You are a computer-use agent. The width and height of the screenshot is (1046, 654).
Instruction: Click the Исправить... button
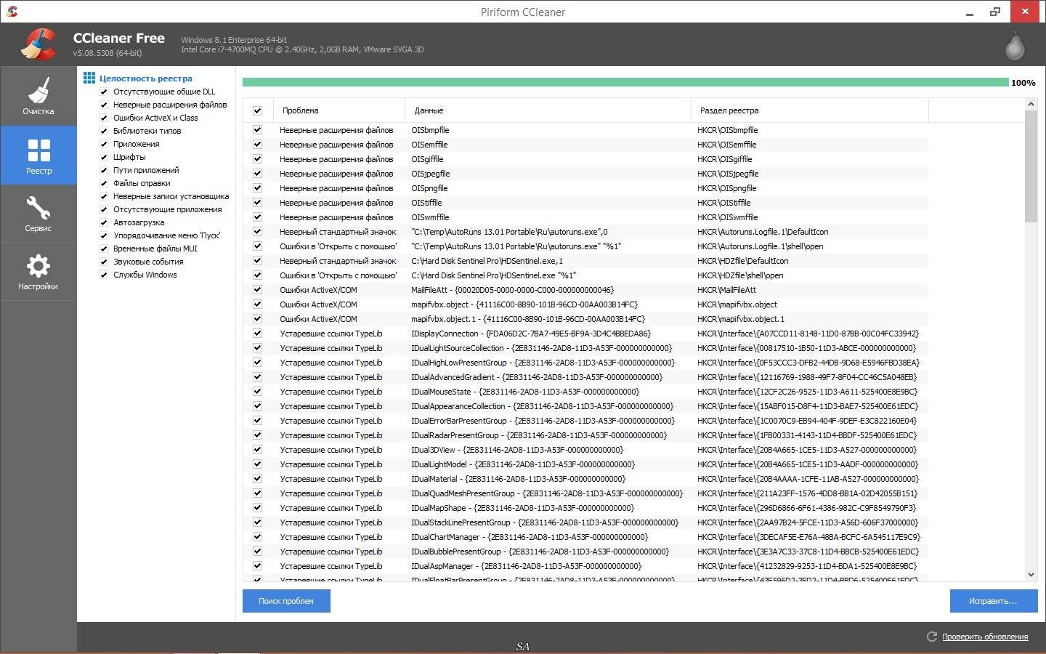click(993, 601)
